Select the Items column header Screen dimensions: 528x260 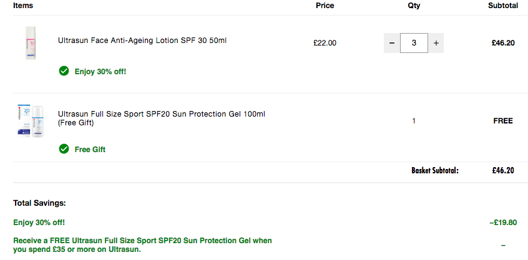click(23, 6)
